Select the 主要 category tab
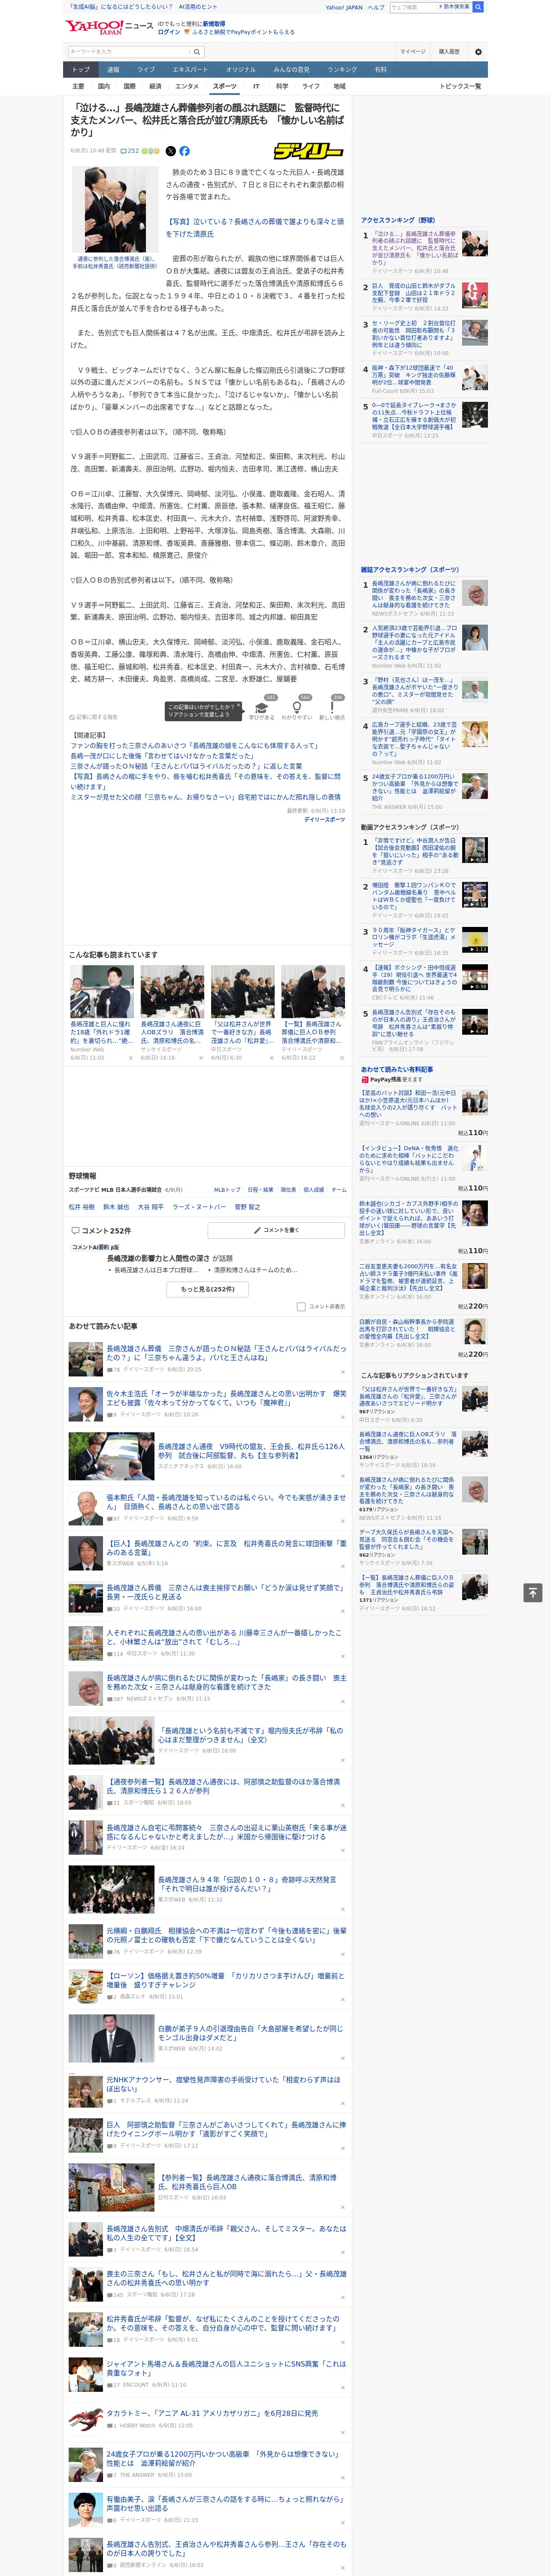This screenshot has height=2576, width=551. tap(78, 86)
